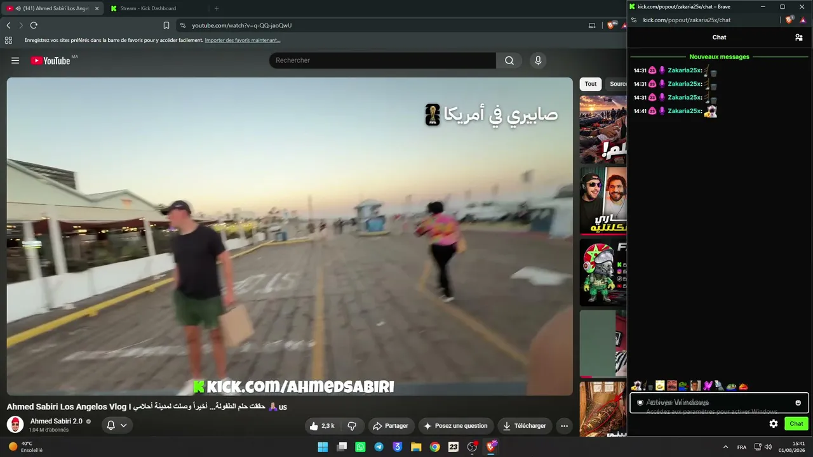Viewport: 813px width, 457px height.
Task: Expand the notification bell dropdown
Action: pyautogui.click(x=117, y=425)
